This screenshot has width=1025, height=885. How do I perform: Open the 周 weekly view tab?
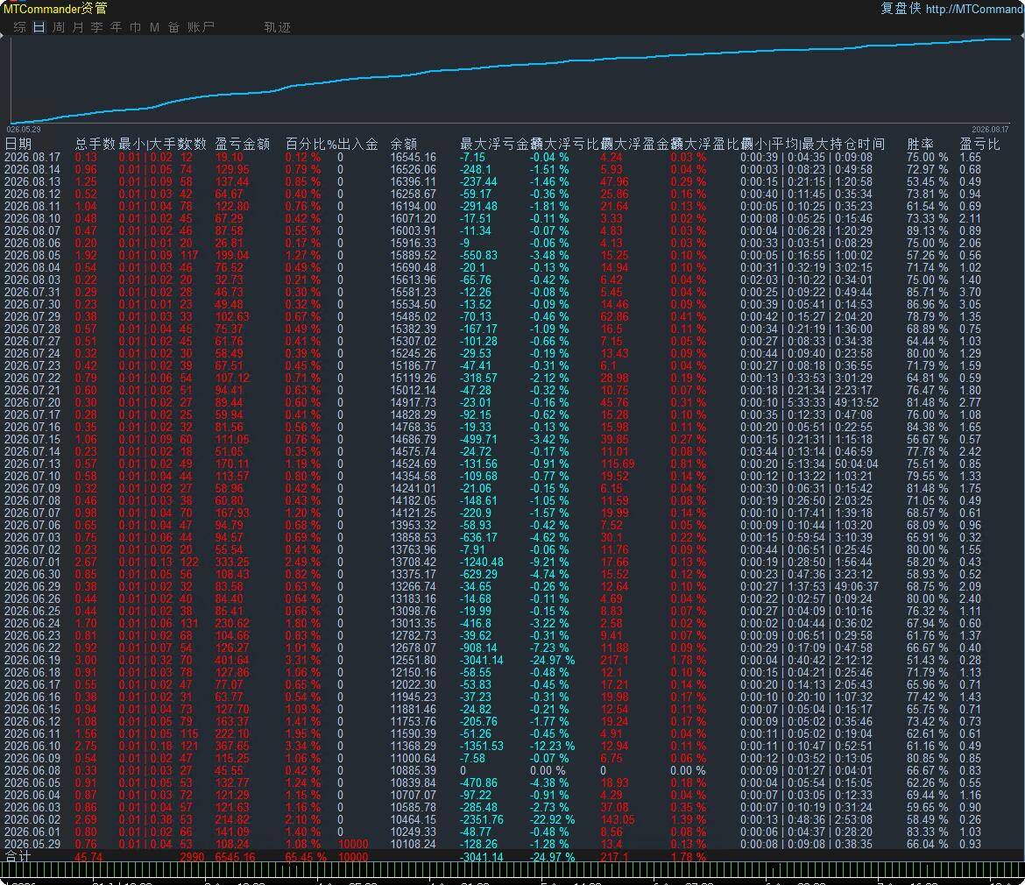pos(59,27)
